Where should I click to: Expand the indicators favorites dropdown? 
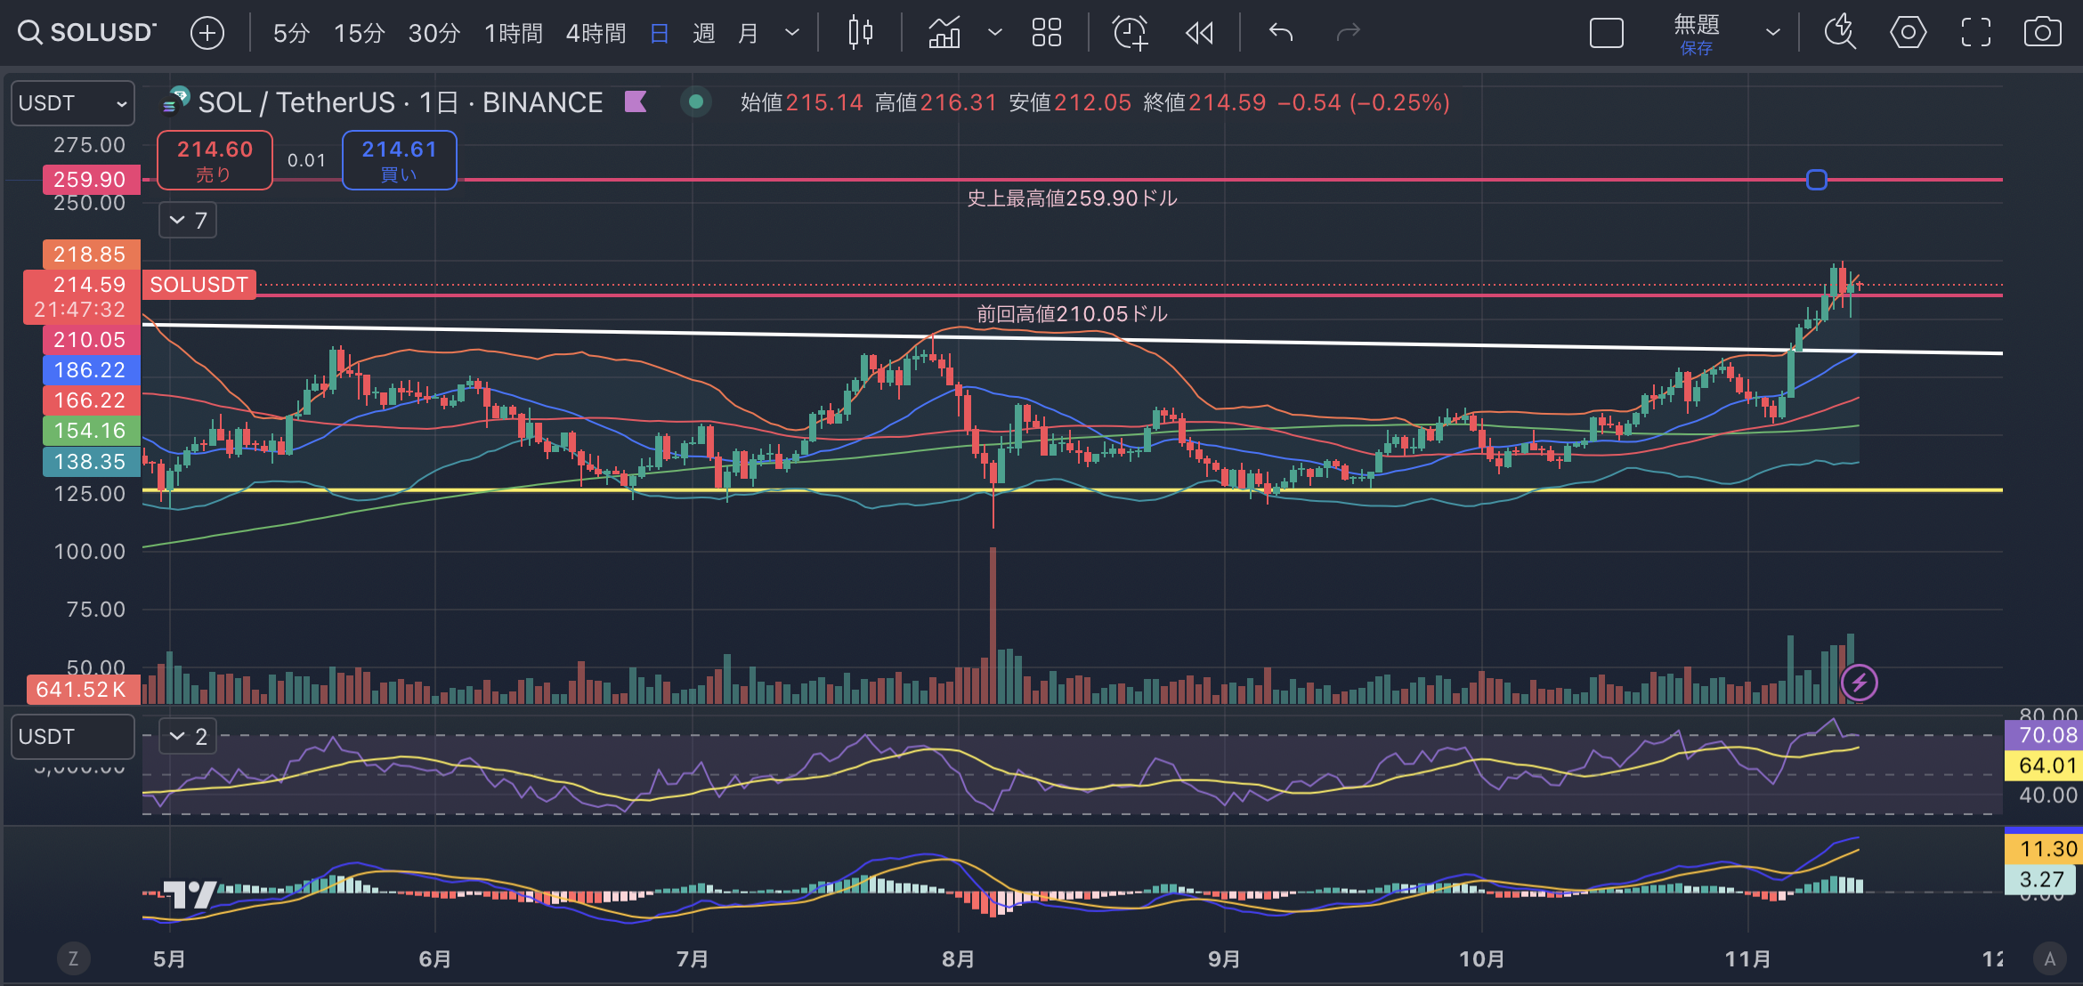click(995, 33)
